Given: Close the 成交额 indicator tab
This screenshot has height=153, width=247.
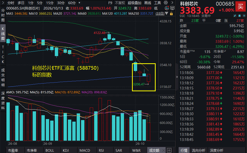Looking at the screenshot, I should (164, 150).
